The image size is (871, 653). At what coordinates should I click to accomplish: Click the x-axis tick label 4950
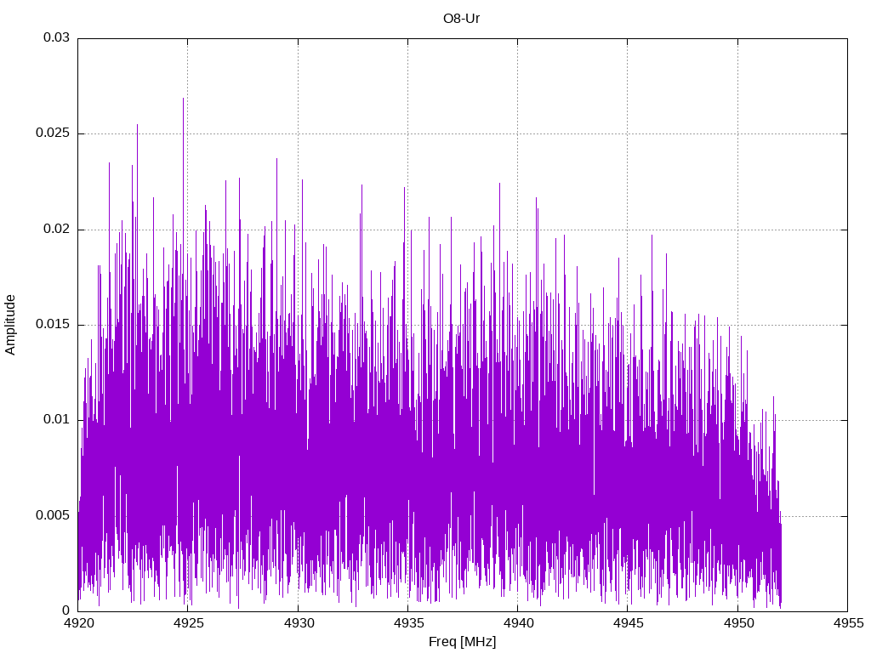[738, 623]
